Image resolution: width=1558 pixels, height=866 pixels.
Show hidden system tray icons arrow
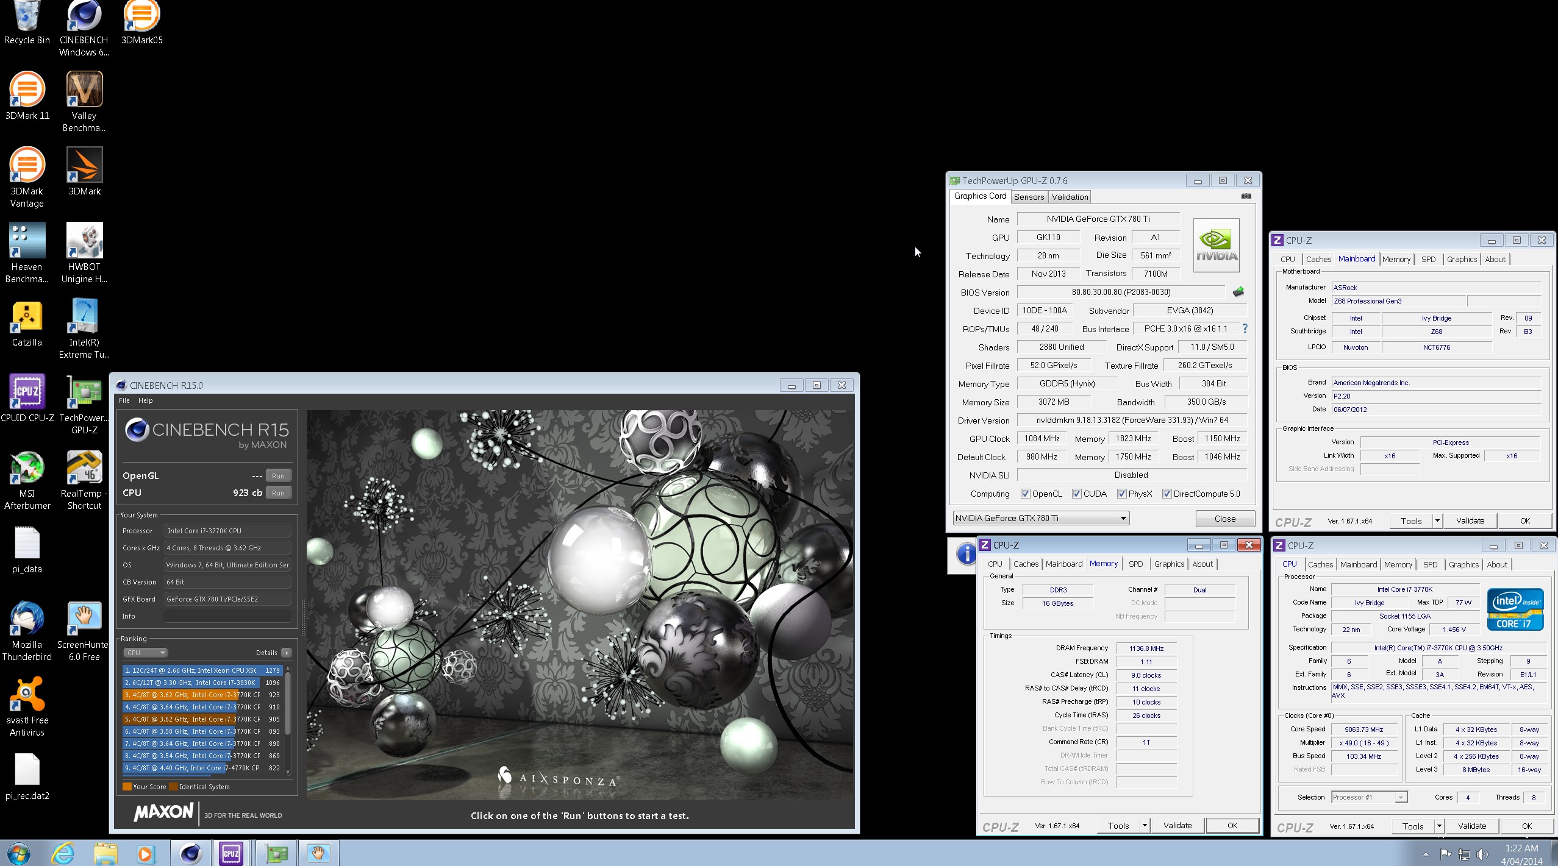(1425, 854)
